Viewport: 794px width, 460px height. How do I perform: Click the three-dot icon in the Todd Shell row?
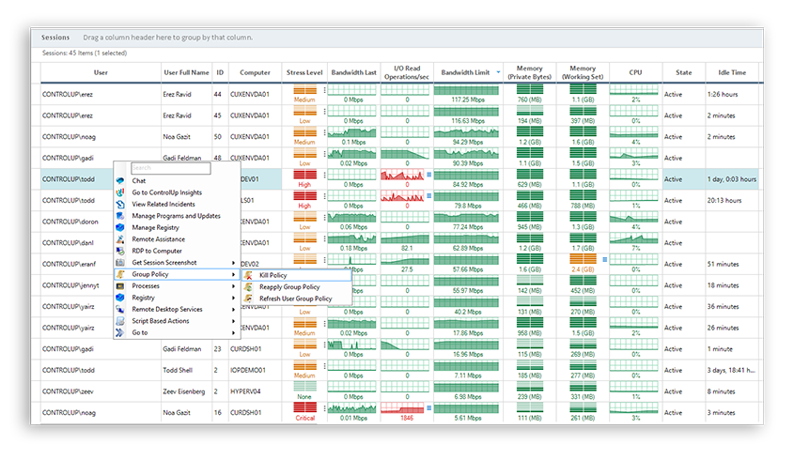[324, 366]
